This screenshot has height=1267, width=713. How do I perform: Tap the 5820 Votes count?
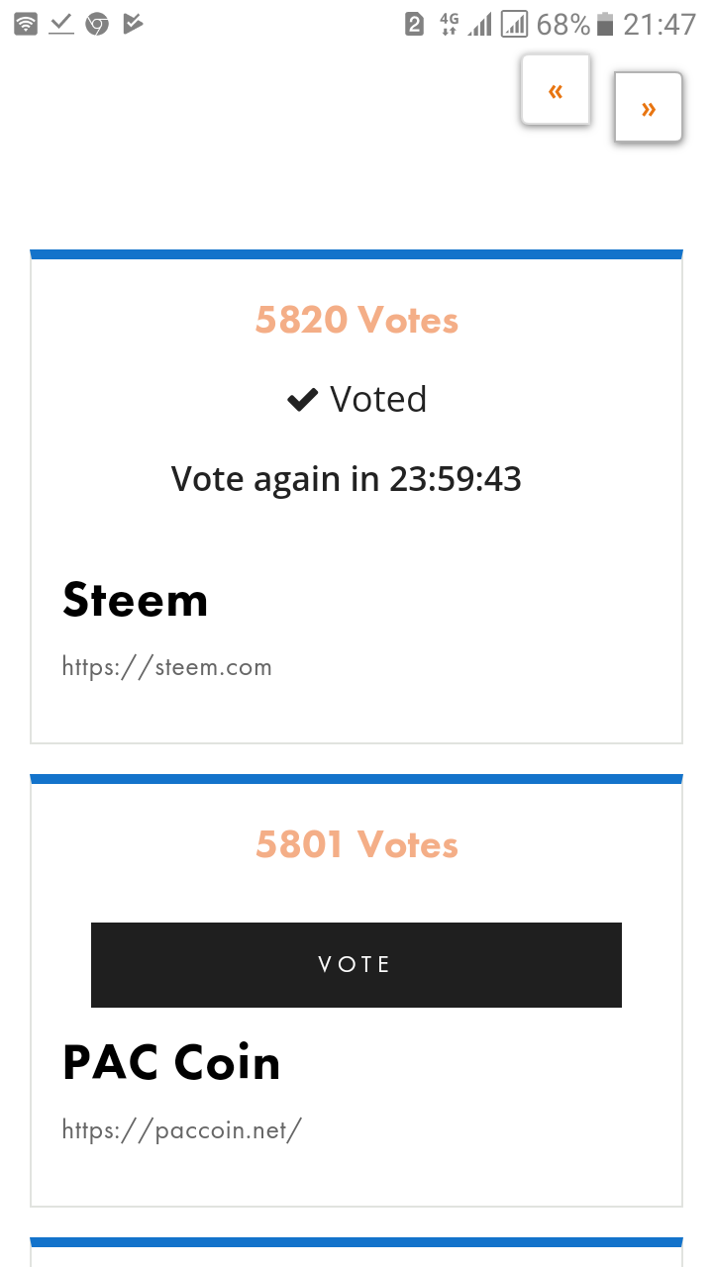[x=356, y=320]
